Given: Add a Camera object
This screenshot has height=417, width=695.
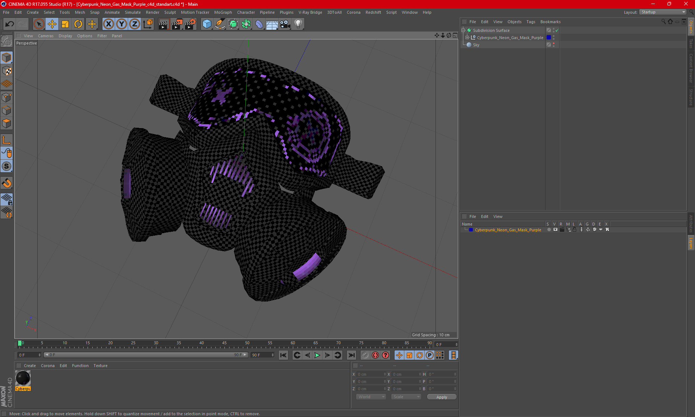Looking at the screenshot, I should tap(285, 24).
